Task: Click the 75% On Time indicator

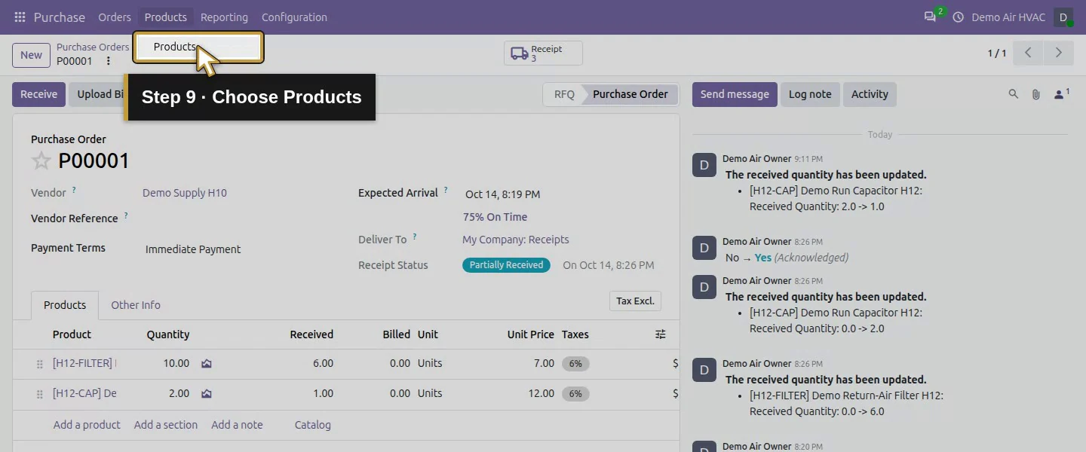Action: tap(495, 217)
